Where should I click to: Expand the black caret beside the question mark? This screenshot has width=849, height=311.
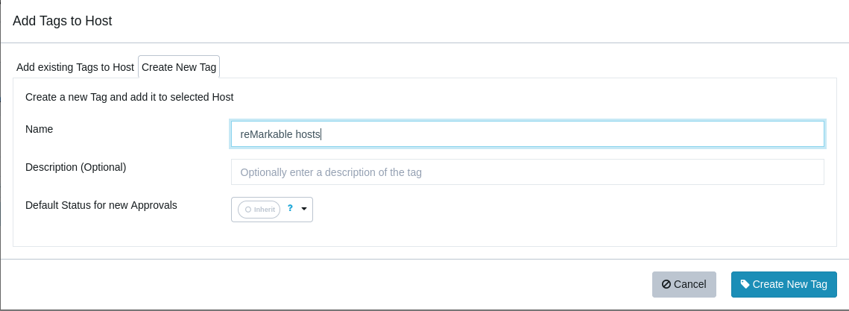(x=304, y=209)
